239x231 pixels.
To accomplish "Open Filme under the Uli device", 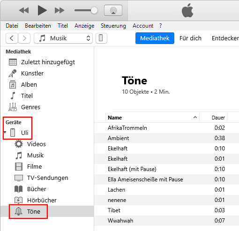I will point(47,166).
